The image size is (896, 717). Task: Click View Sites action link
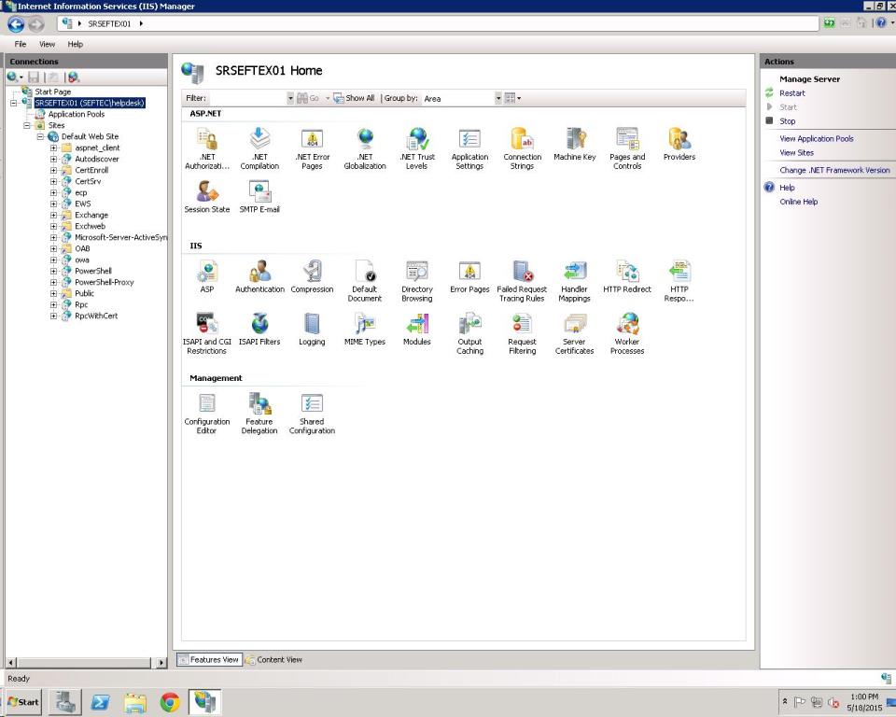point(796,153)
